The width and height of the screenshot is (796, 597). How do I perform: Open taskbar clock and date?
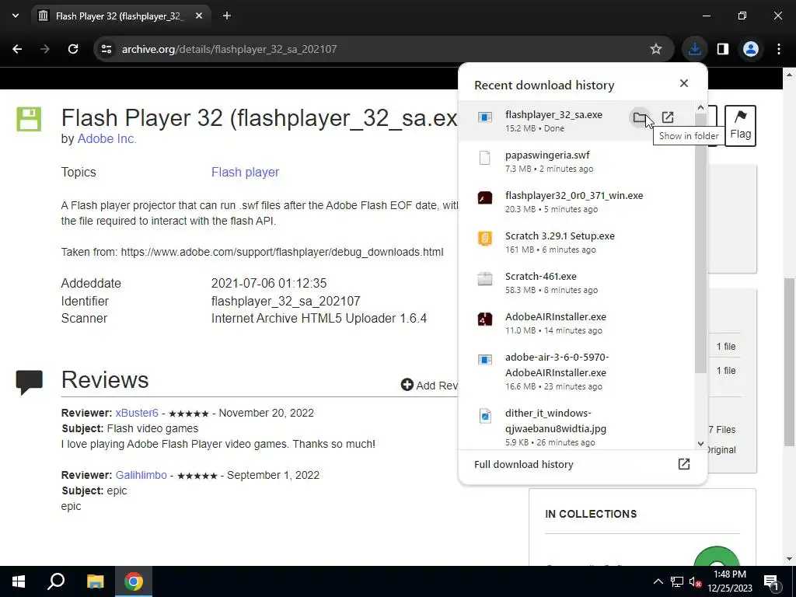[730, 581]
